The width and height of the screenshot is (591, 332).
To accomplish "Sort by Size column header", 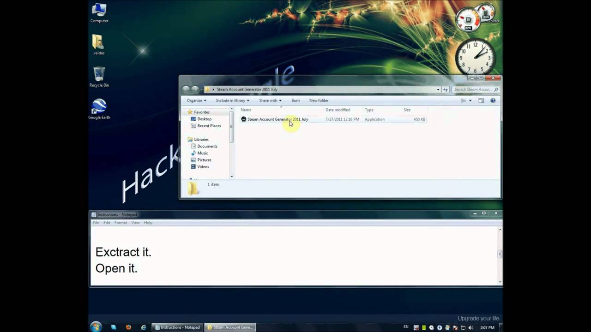I will tap(407, 110).
